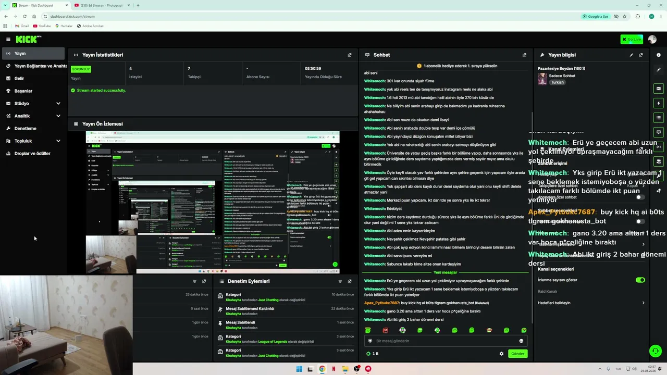Pop out the Yayın bilgisi panel
Viewport: 667px width, 375px height.
point(641,55)
